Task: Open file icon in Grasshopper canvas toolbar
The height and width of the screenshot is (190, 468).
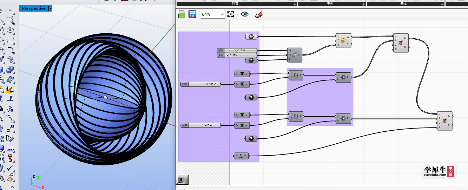Action: tap(182, 14)
